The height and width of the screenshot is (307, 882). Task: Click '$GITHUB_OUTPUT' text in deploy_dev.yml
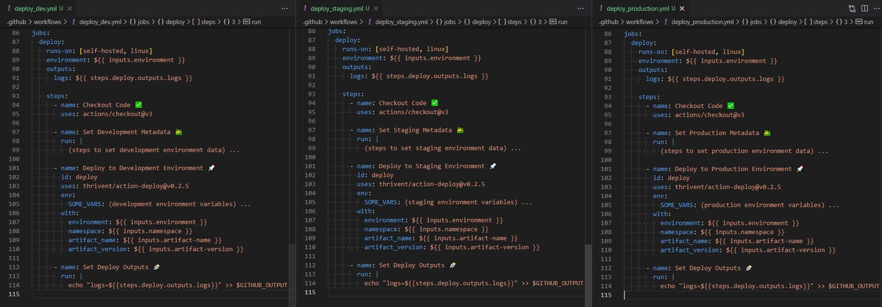[x=262, y=285]
